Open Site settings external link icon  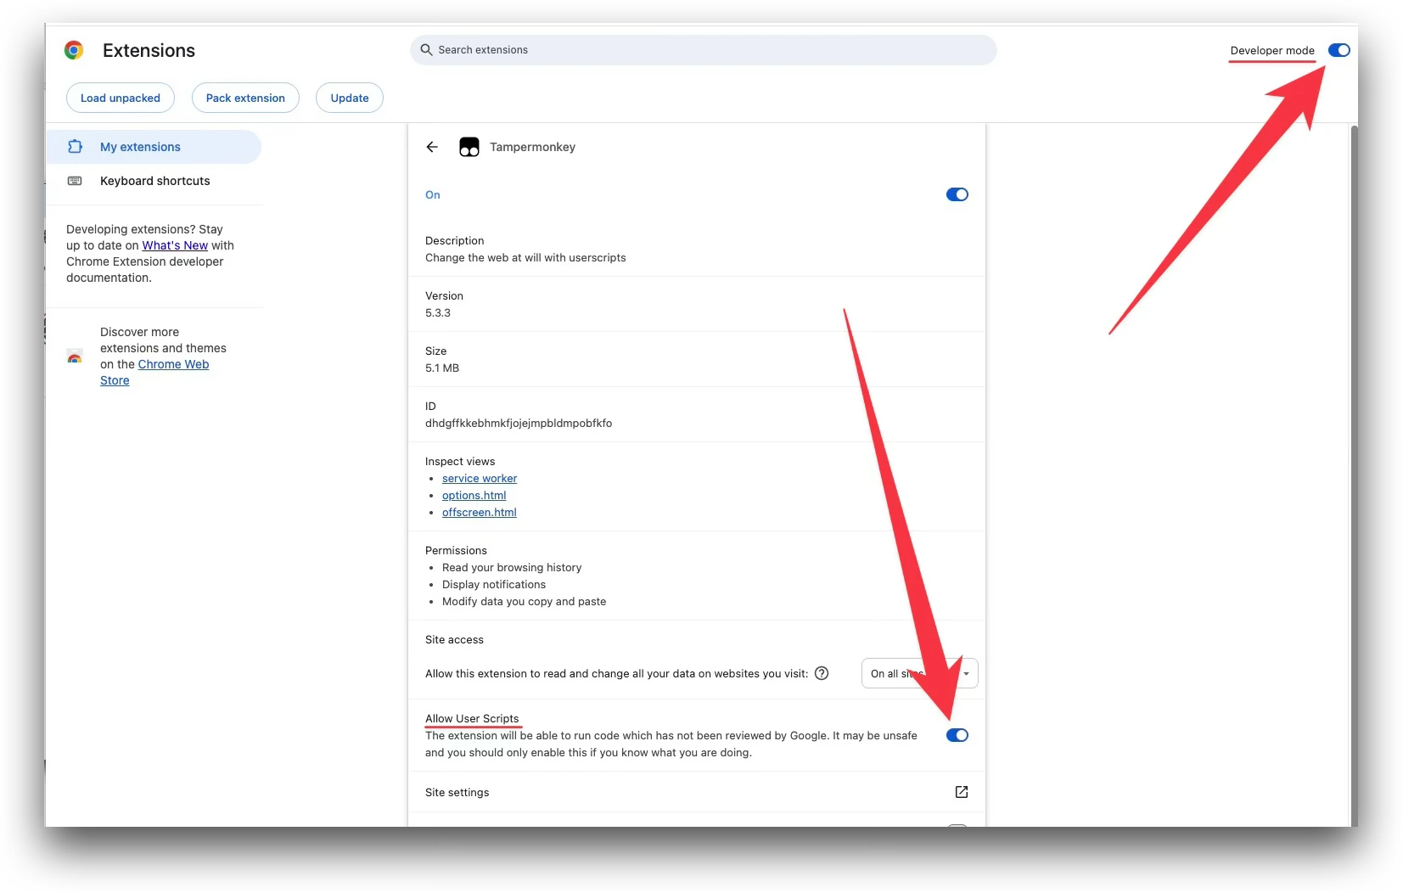click(962, 792)
